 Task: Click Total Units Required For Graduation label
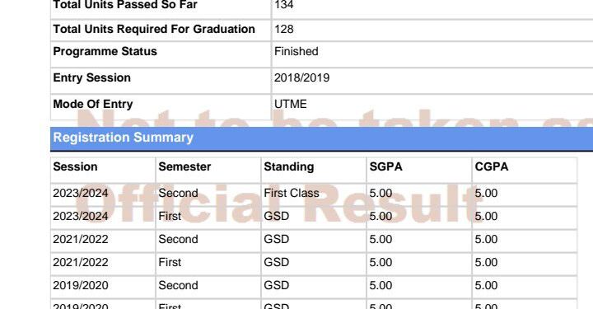coord(154,29)
